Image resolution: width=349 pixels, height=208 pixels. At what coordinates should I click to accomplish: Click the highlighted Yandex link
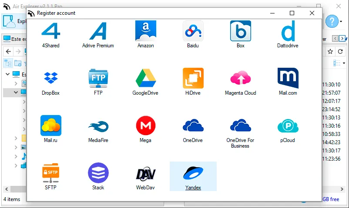(x=193, y=188)
